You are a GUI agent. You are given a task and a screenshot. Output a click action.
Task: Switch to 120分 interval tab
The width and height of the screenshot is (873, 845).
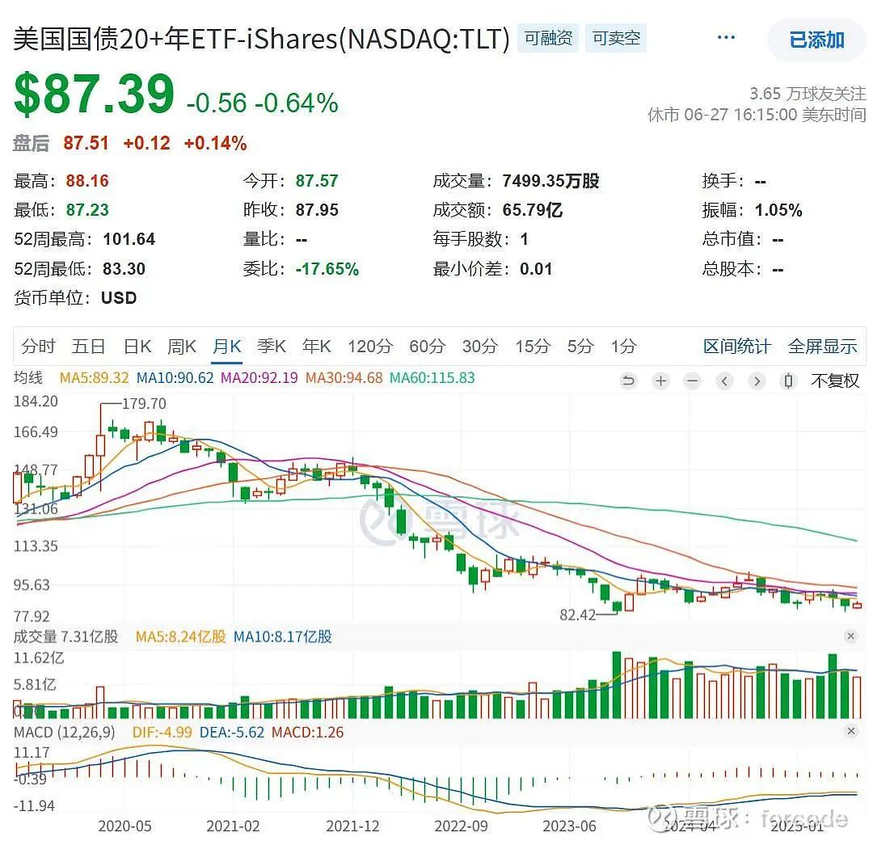(x=370, y=347)
